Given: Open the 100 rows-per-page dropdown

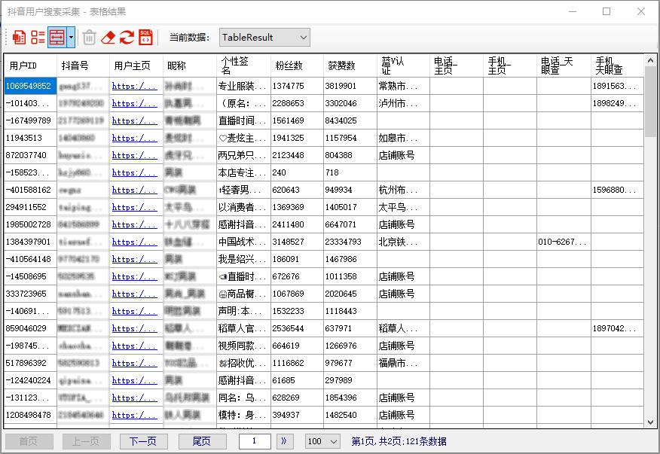Looking at the screenshot, I should pyautogui.click(x=324, y=441).
